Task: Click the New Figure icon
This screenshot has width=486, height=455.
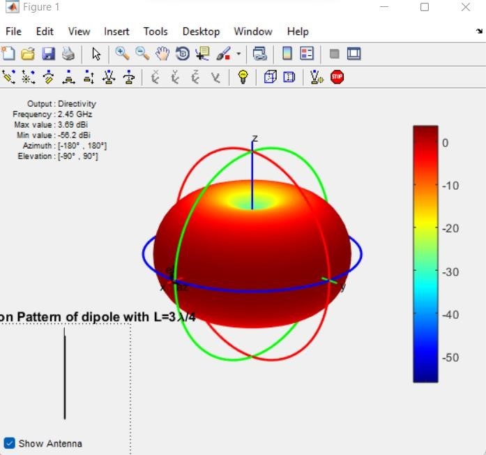Action: pos(8,54)
